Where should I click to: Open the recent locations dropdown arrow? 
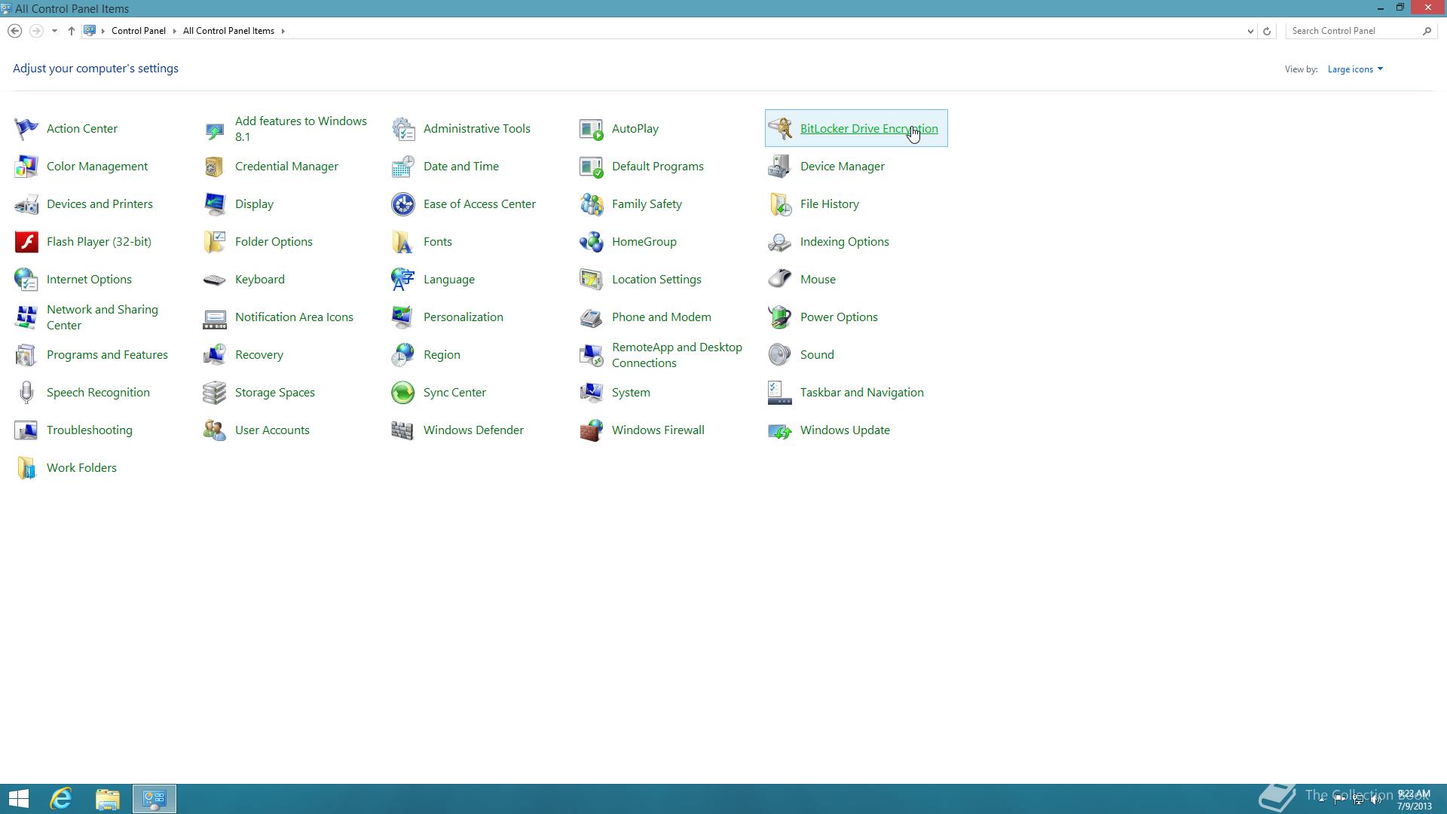(x=54, y=31)
